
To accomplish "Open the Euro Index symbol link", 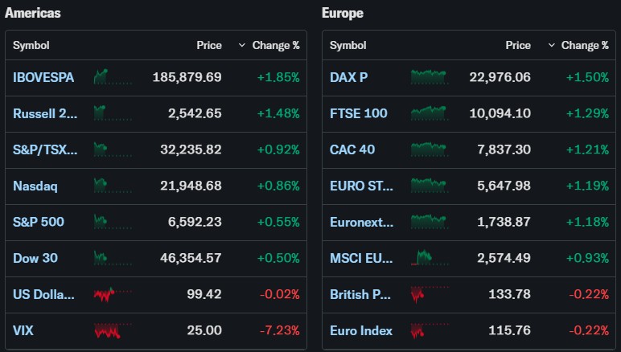I will [x=361, y=330].
